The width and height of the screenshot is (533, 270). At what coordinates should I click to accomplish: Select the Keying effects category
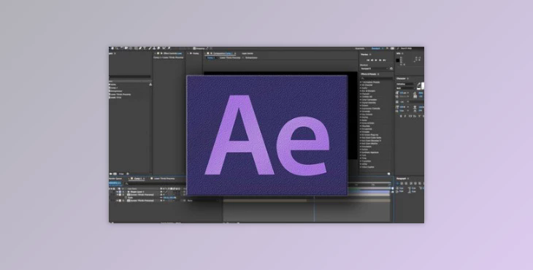[365, 117]
